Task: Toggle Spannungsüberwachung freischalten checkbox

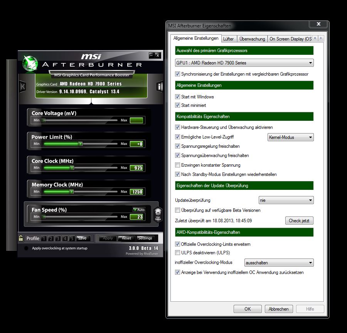Action: pos(177,156)
